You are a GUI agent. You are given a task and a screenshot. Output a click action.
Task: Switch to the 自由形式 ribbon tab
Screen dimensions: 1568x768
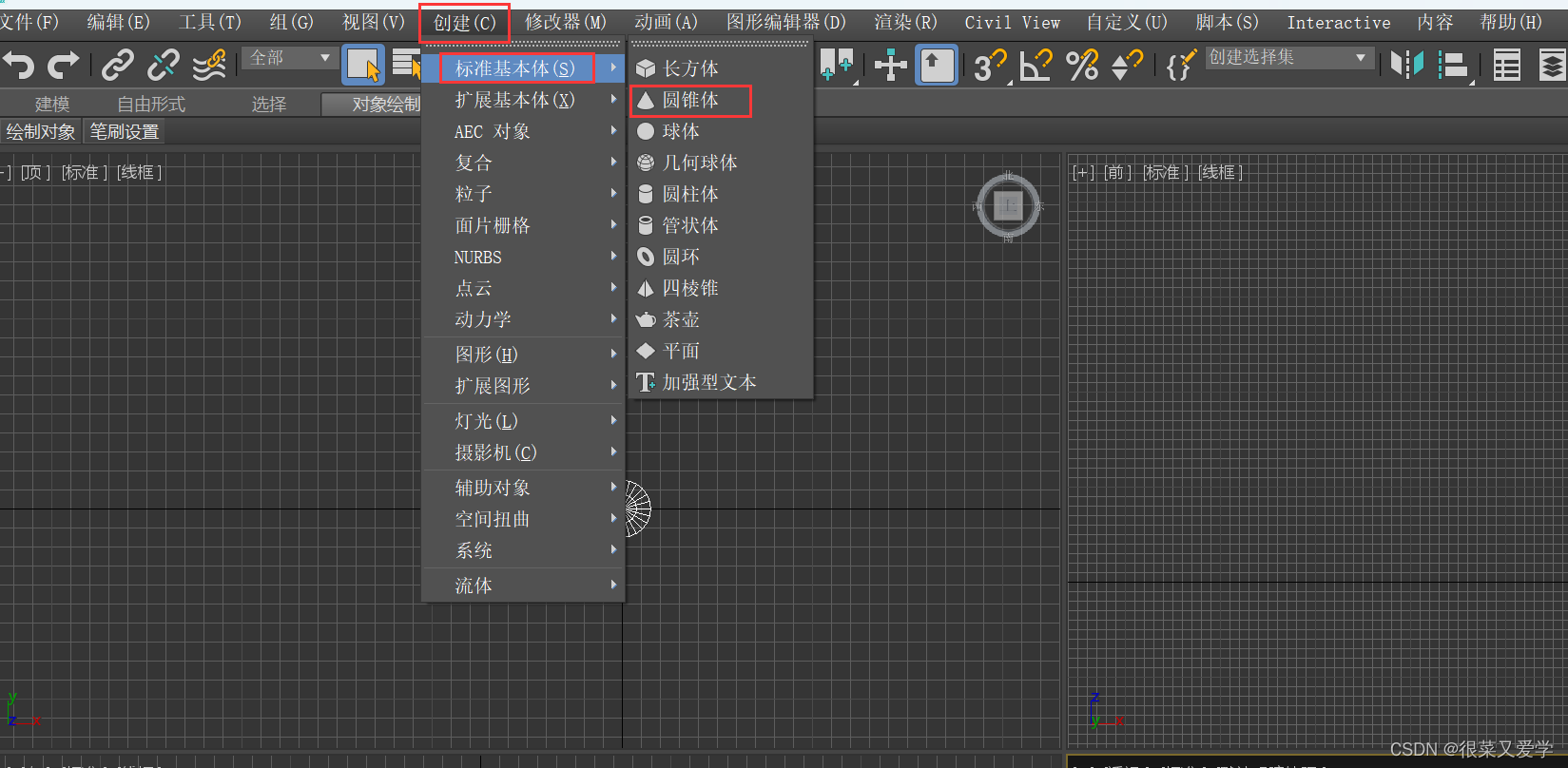pyautogui.click(x=151, y=105)
